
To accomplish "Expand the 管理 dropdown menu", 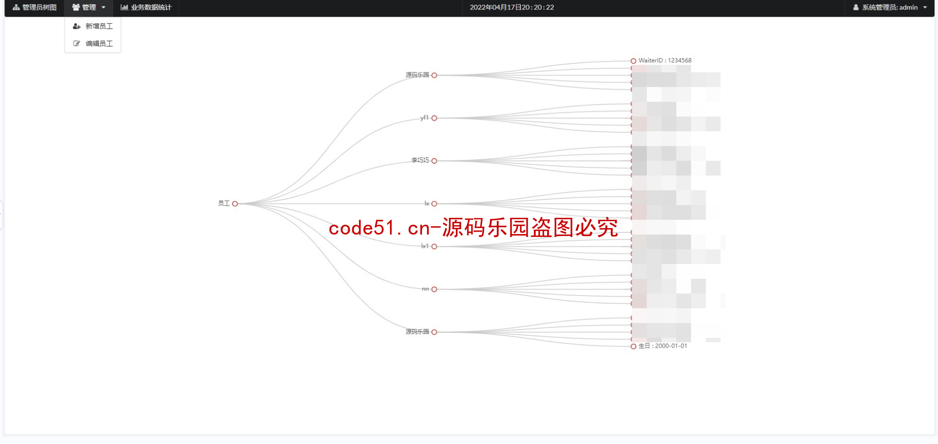I will pyautogui.click(x=89, y=7).
